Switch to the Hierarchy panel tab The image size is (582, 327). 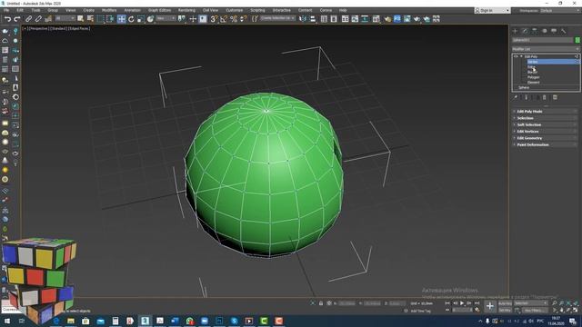point(535,31)
